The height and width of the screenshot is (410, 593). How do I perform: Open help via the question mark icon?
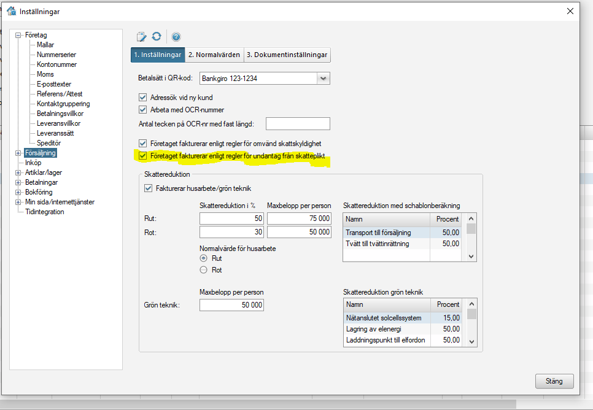tap(176, 37)
